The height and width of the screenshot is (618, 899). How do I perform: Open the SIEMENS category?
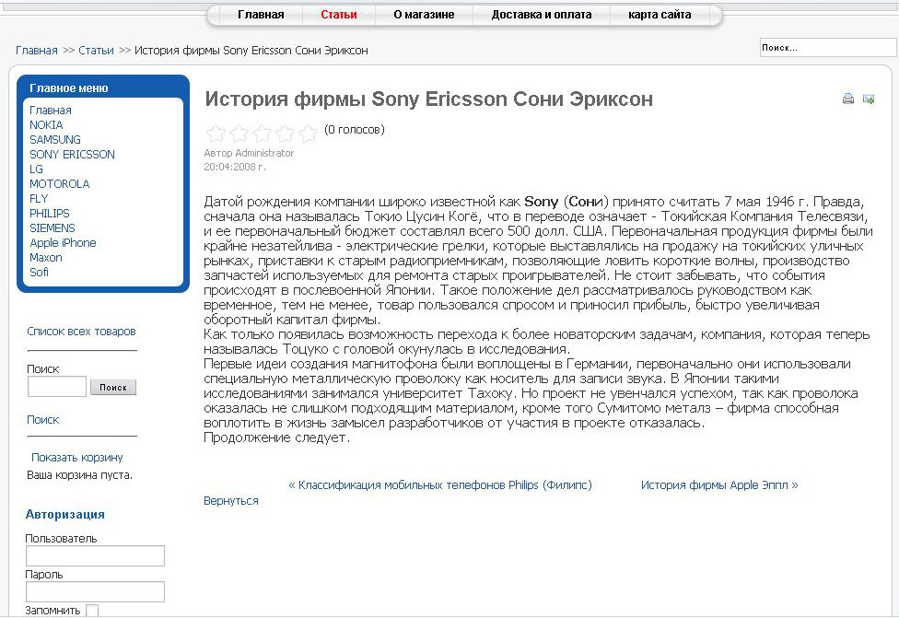click(x=53, y=228)
